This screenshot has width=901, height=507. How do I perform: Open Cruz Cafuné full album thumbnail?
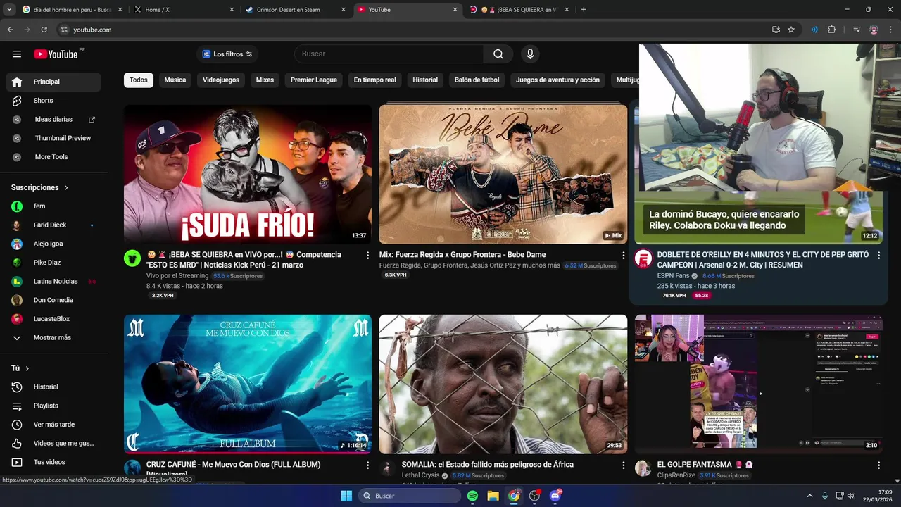tap(248, 384)
